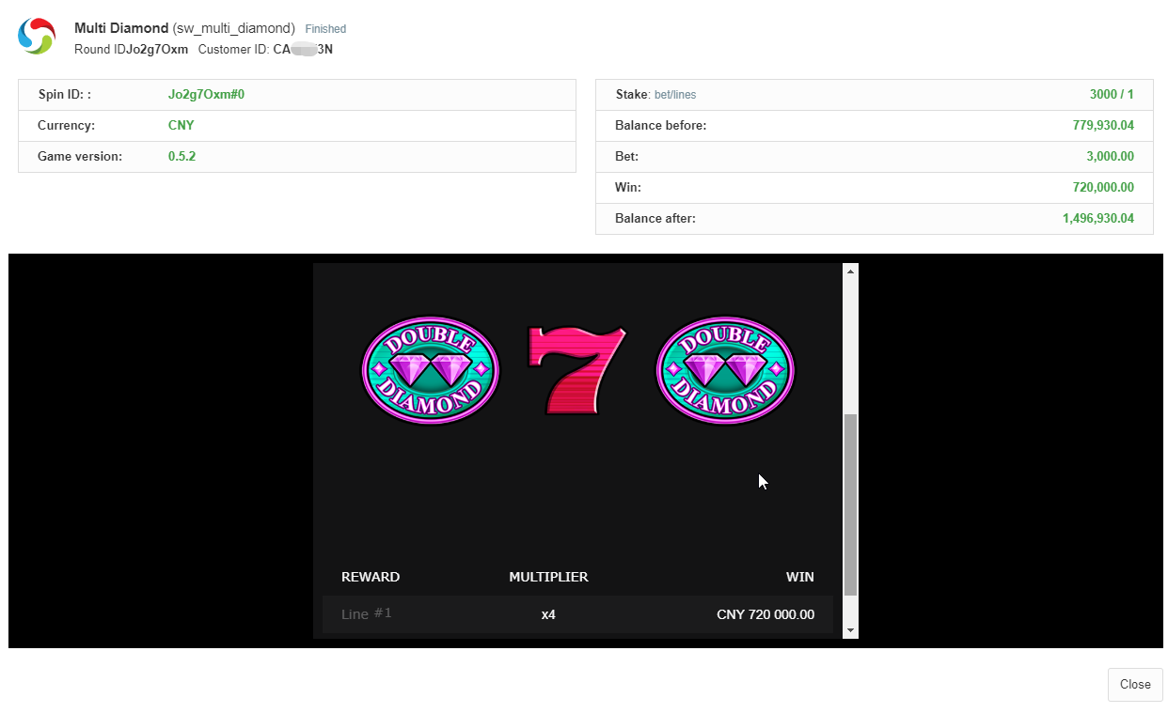Click the swirl logo next to Multi Diamond
This screenshot has height=713, width=1168.
(x=37, y=37)
